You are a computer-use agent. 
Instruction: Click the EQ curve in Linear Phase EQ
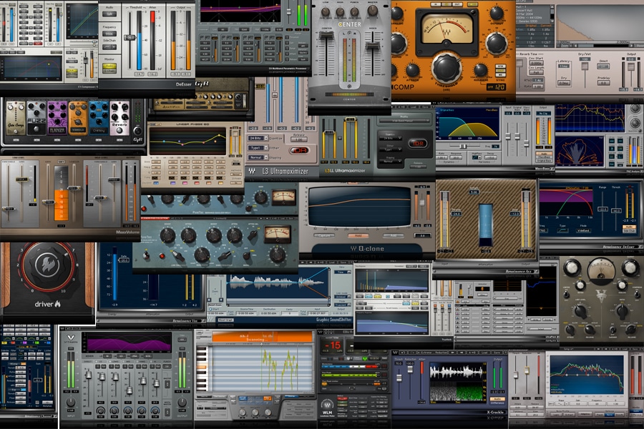pos(187,142)
